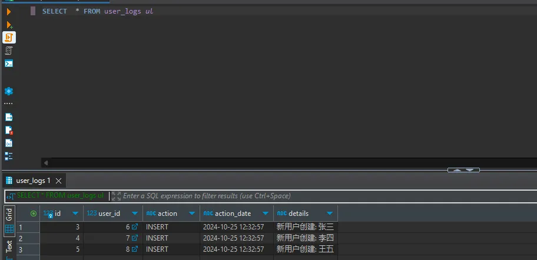Select the INSERT cell in second row

click(x=171, y=238)
